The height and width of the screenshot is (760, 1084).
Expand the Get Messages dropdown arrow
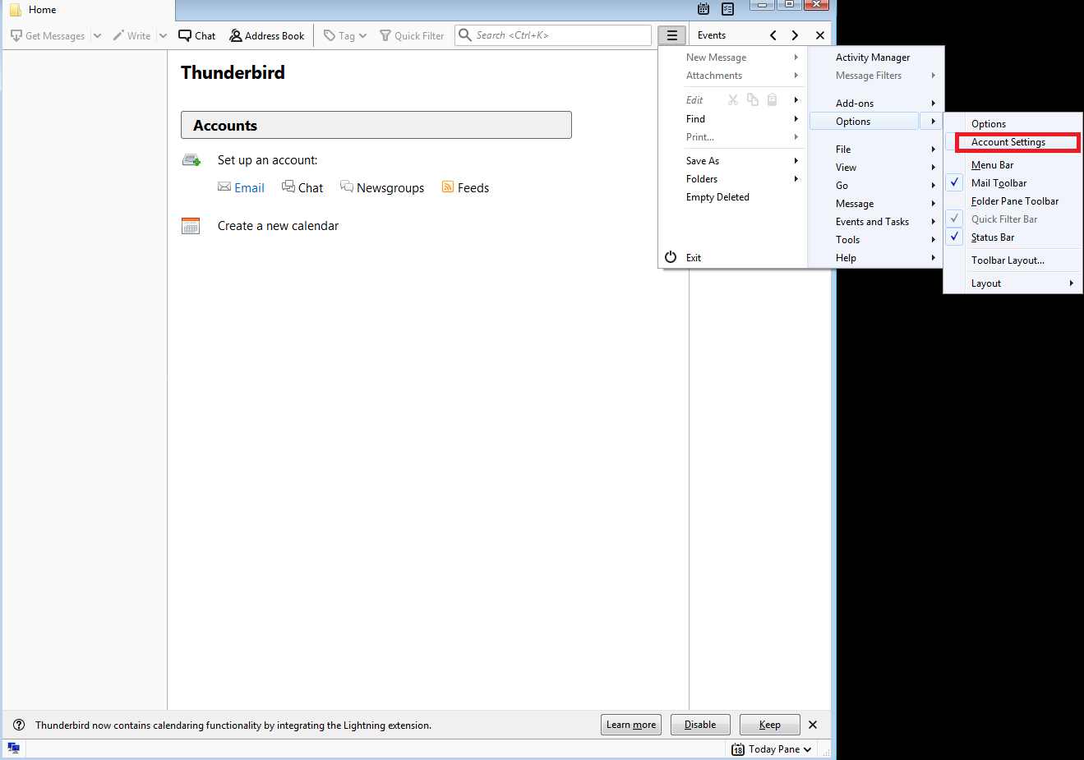click(x=97, y=35)
